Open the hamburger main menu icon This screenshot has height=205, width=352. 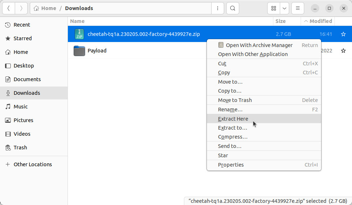click(298, 8)
